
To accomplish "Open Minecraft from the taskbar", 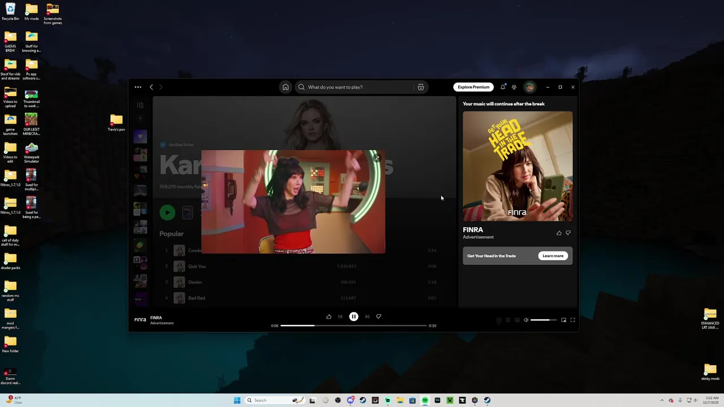I will pos(449,400).
